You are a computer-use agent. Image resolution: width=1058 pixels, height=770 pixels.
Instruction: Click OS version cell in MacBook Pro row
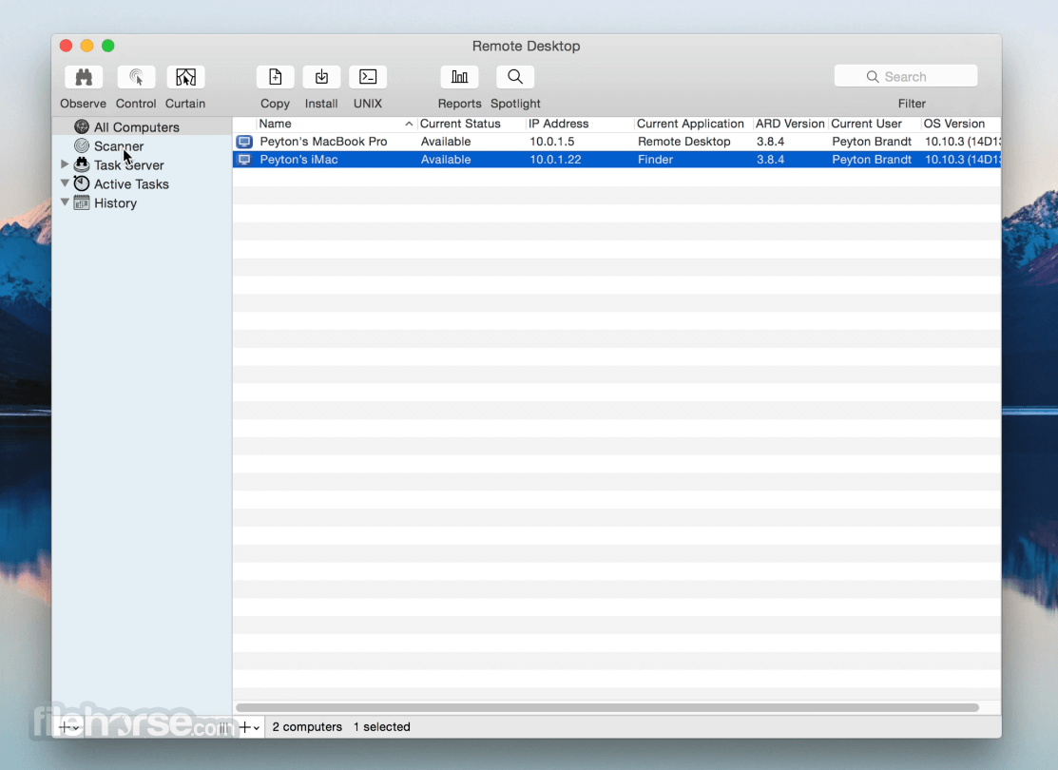pyautogui.click(x=962, y=142)
